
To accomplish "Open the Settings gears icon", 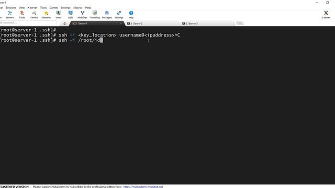I will coord(119,15).
